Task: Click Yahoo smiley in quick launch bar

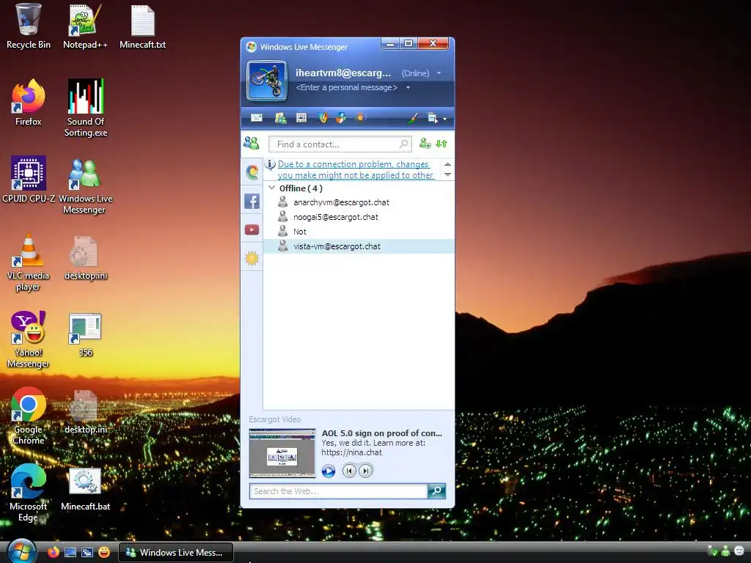Action: pyautogui.click(x=104, y=553)
